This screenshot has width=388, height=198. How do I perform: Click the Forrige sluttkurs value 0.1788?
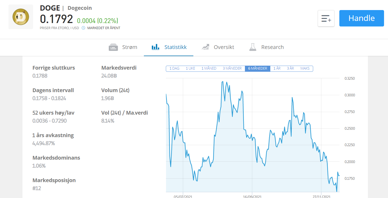coord(40,76)
